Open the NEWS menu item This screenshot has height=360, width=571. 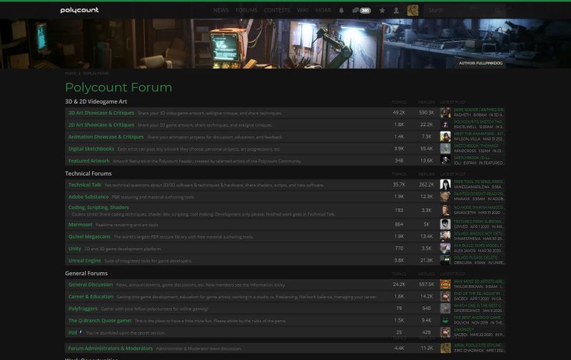(x=221, y=10)
